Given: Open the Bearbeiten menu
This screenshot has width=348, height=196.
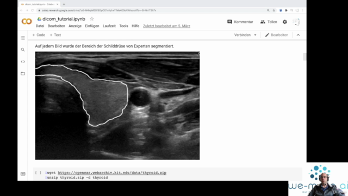Looking at the screenshot, I should point(57,26).
